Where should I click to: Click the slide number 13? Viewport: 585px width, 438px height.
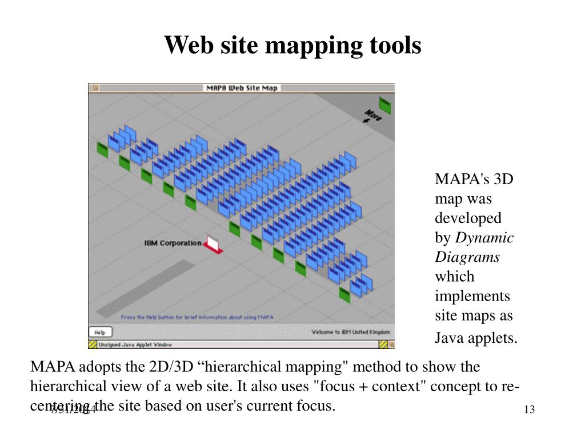[530, 409]
